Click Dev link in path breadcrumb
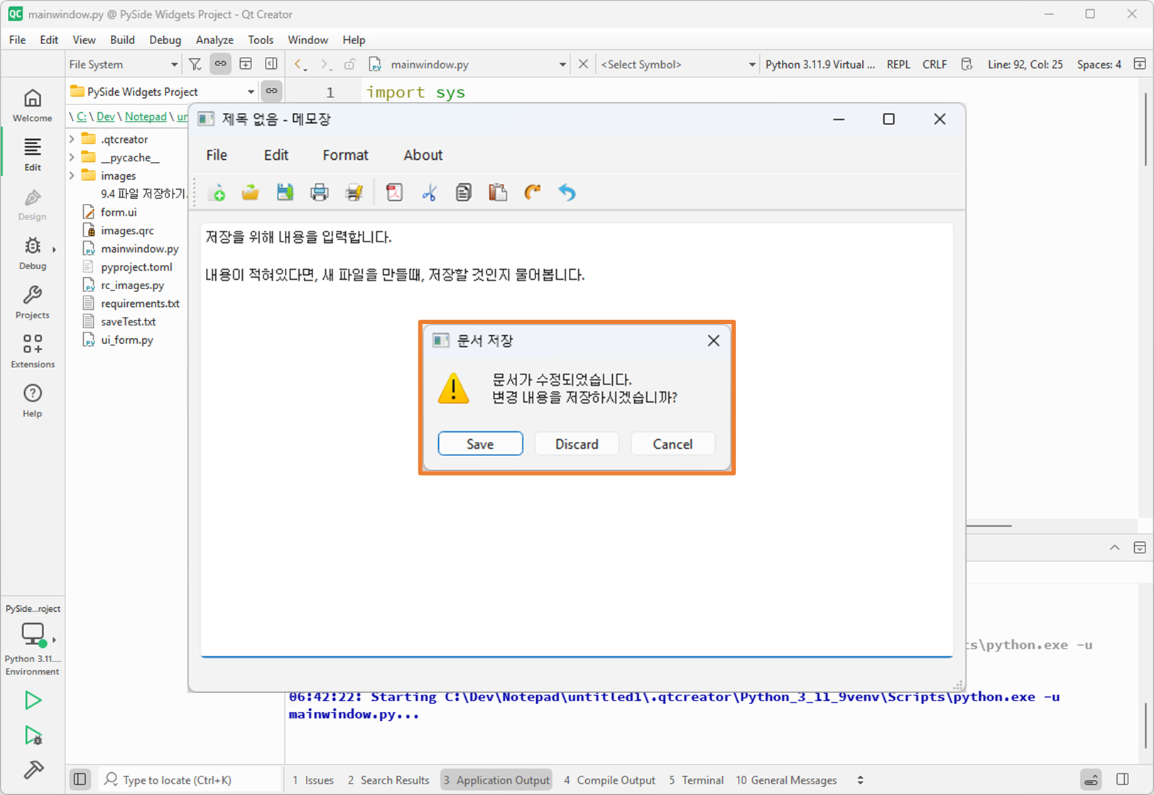This screenshot has height=795, width=1154. (x=106, y=117)
